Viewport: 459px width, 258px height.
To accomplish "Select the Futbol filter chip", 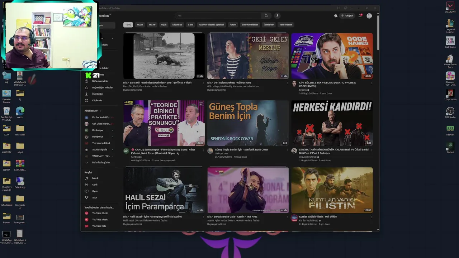I will point(233,25).
